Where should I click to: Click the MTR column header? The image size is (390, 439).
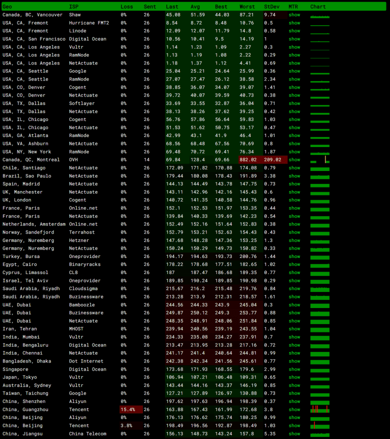pos(293,6)
